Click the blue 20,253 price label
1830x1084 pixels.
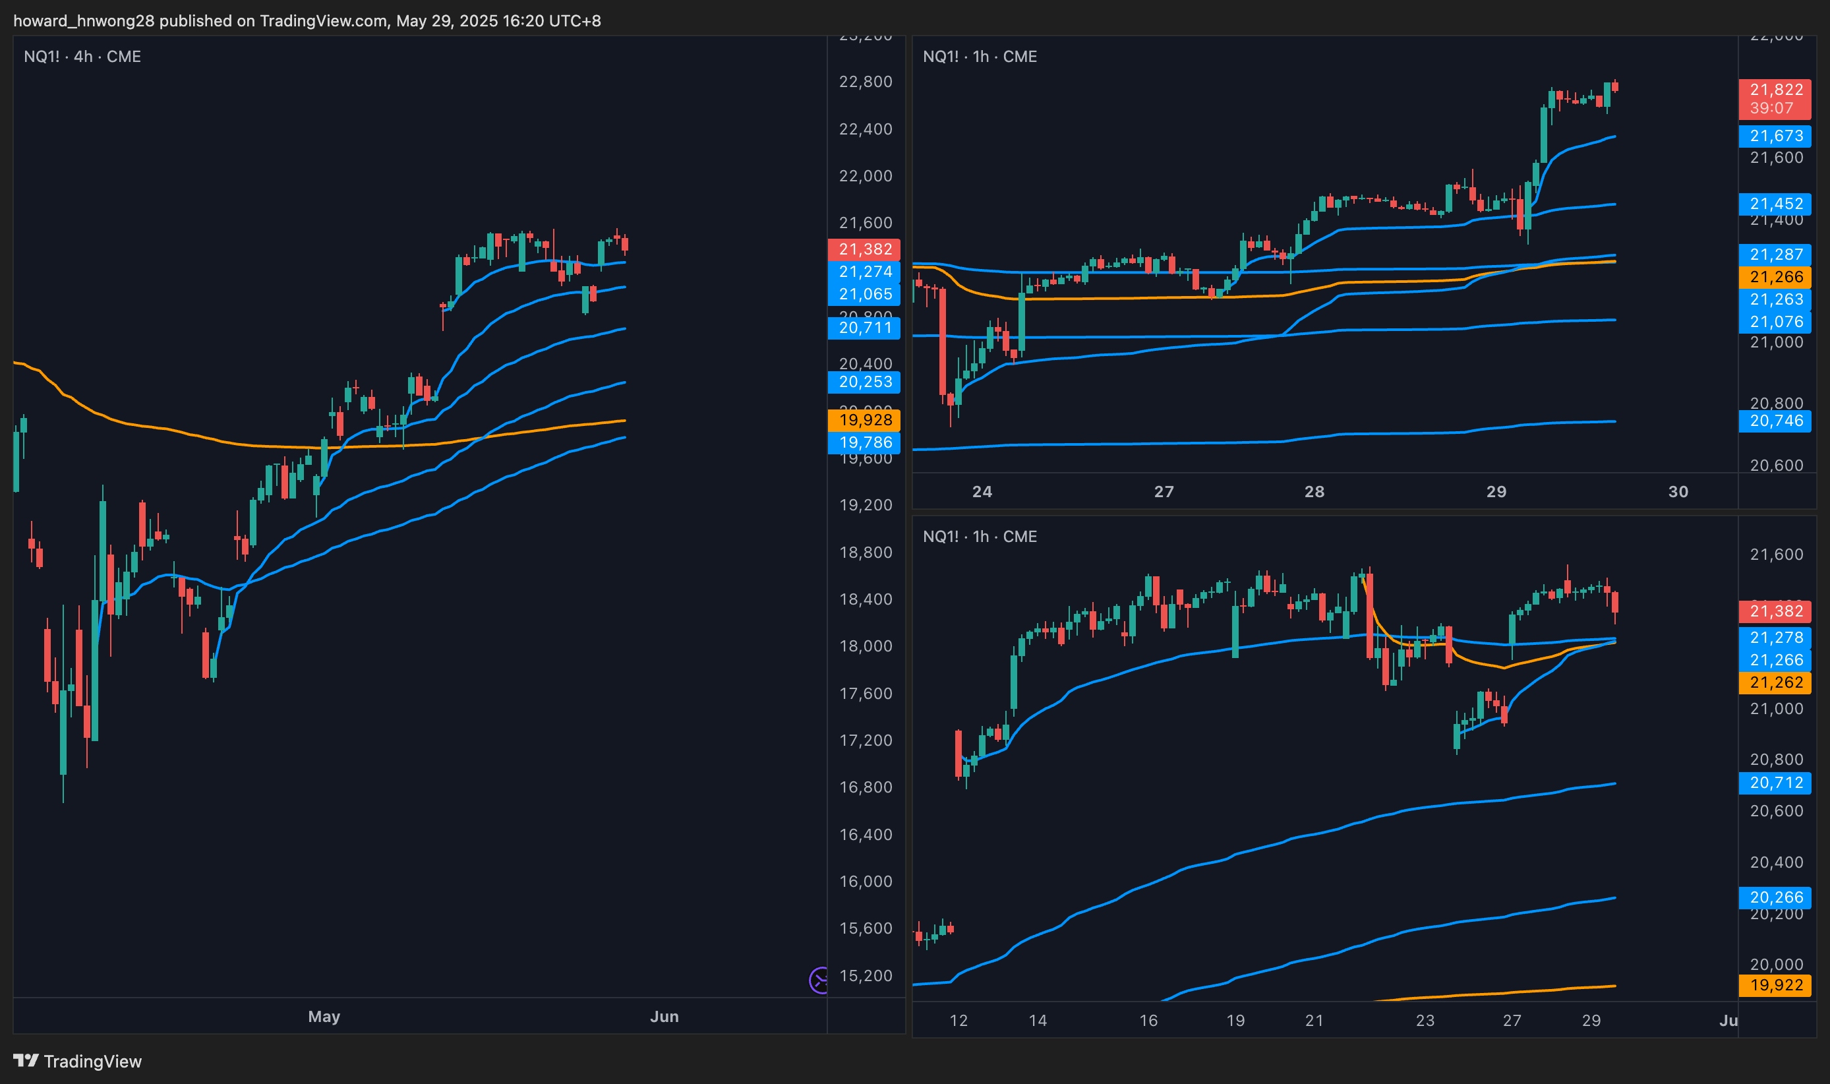[x=865, y=382]
